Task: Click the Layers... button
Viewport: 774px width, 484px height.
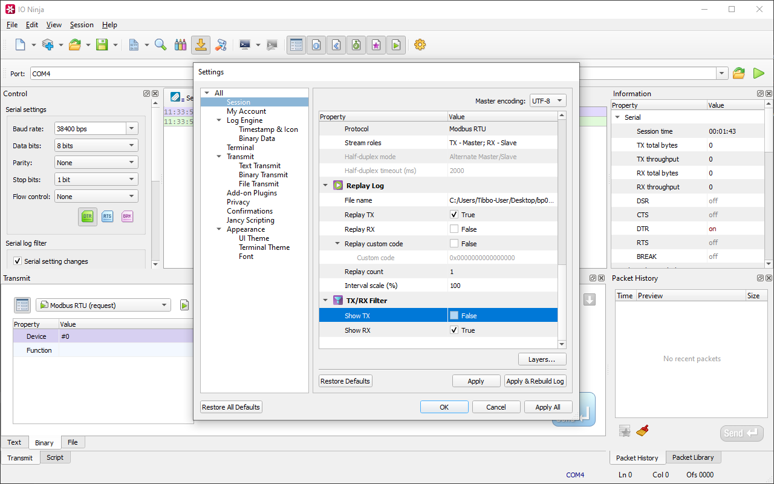Action: pos(542,359)
